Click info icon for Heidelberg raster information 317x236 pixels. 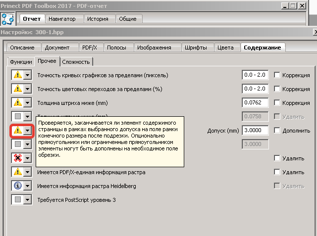point(18,186)
